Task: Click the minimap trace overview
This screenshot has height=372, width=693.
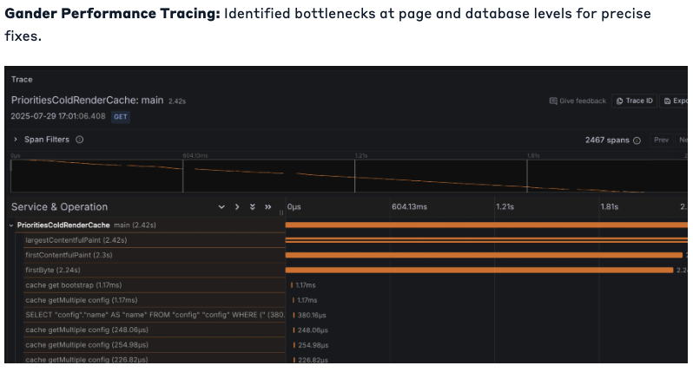Action: [349, 176]
